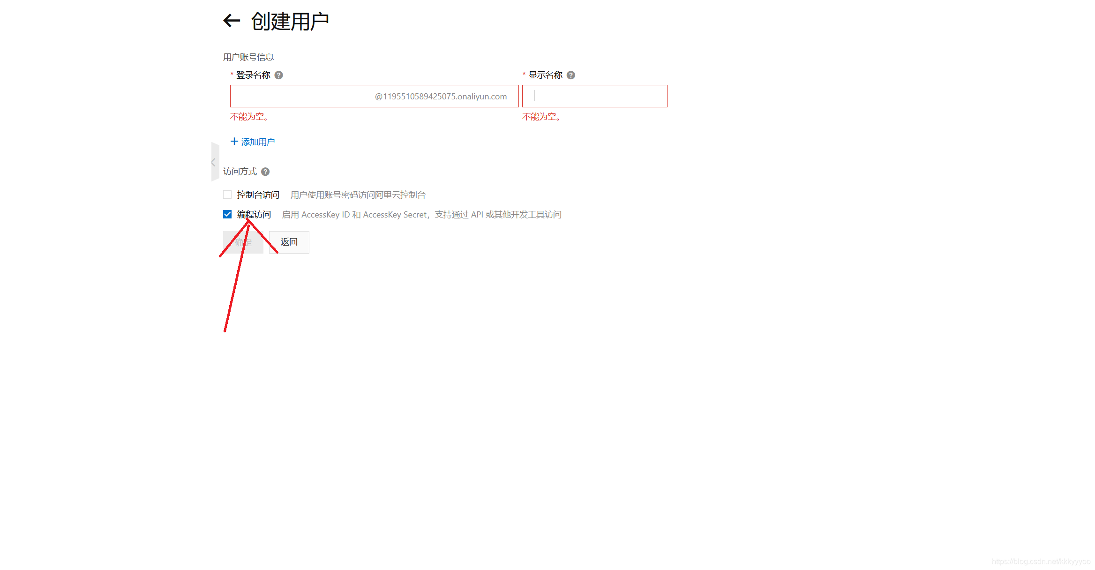Open the help icon next to 访问方式

pos(265,172)
